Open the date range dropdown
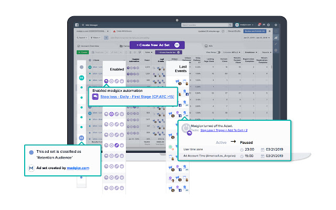The height and width of the screenshot is (210, 336). (x=257, y=38)
